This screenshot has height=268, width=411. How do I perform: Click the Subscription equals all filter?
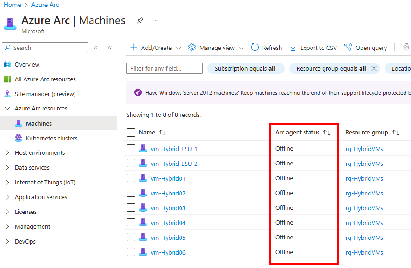click(x=246, y=68)
